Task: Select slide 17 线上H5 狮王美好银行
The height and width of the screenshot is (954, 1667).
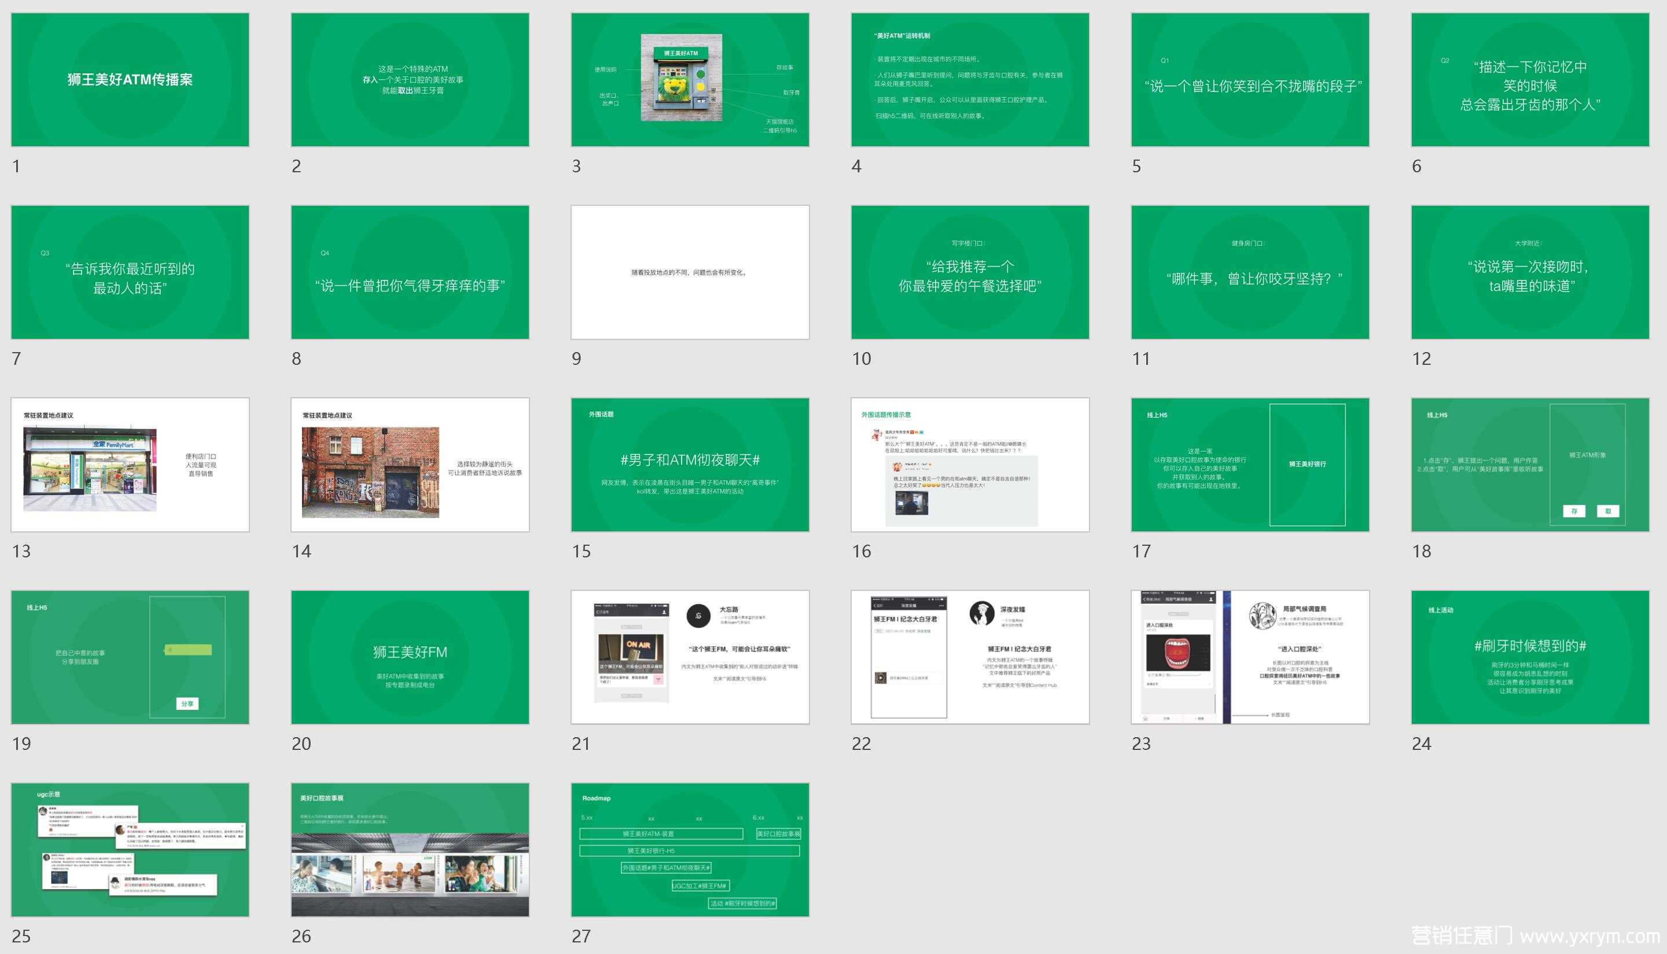Action: 1250,464
